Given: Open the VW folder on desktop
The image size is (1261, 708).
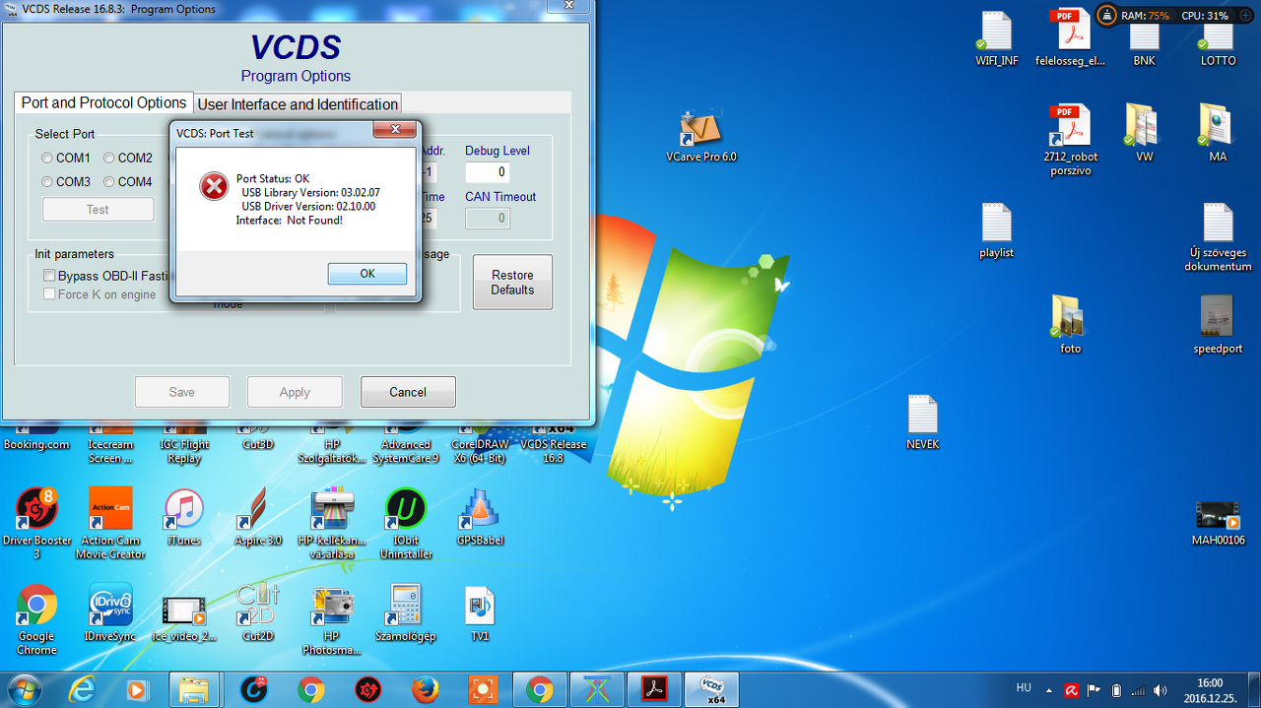Looking at the screenshot, I should pyautogui.click(x=1144, y=133).
